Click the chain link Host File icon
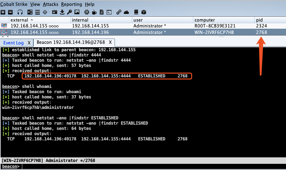Image resolution: width=286 pixels, height=170 pixels. [x=119, y=12]
